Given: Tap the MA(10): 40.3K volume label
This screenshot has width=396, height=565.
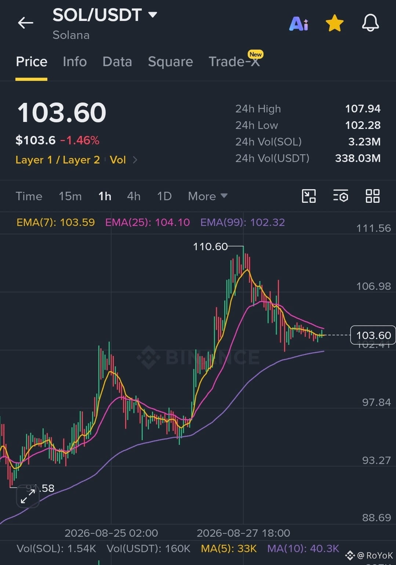Looking at the screenshot, I should point(303,548).
